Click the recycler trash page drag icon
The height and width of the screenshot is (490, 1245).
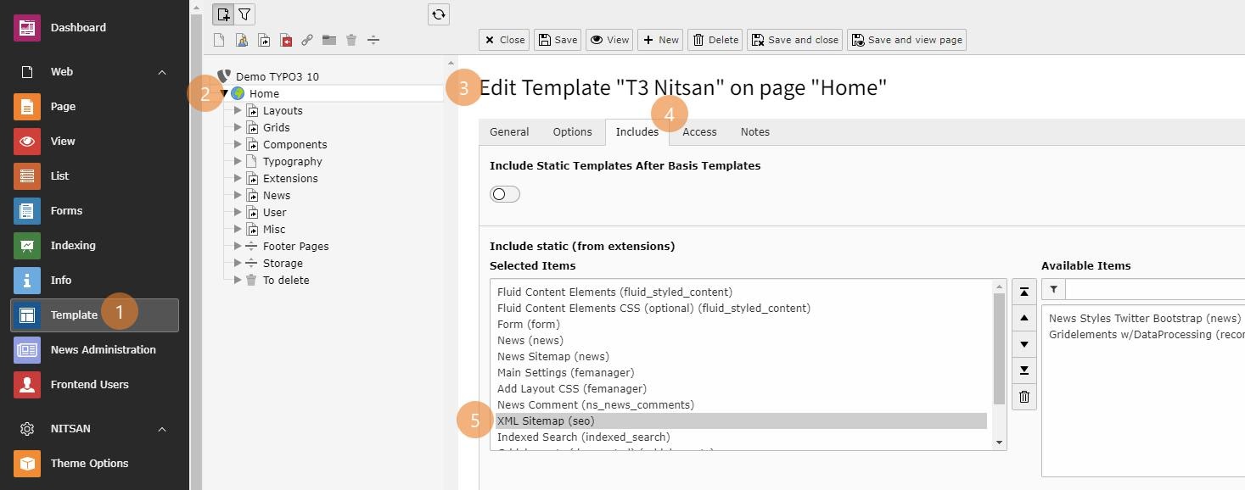pyautogui.click(x=351, y=40)
